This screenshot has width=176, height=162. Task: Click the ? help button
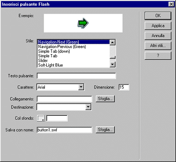coord(158,55)
